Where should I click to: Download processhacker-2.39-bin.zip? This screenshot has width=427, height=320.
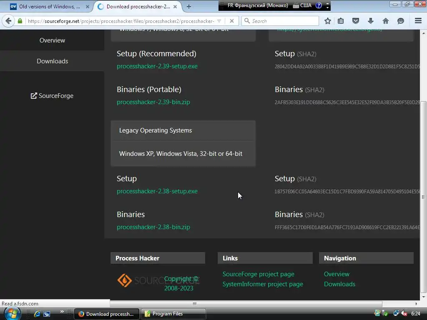point(153,102)
